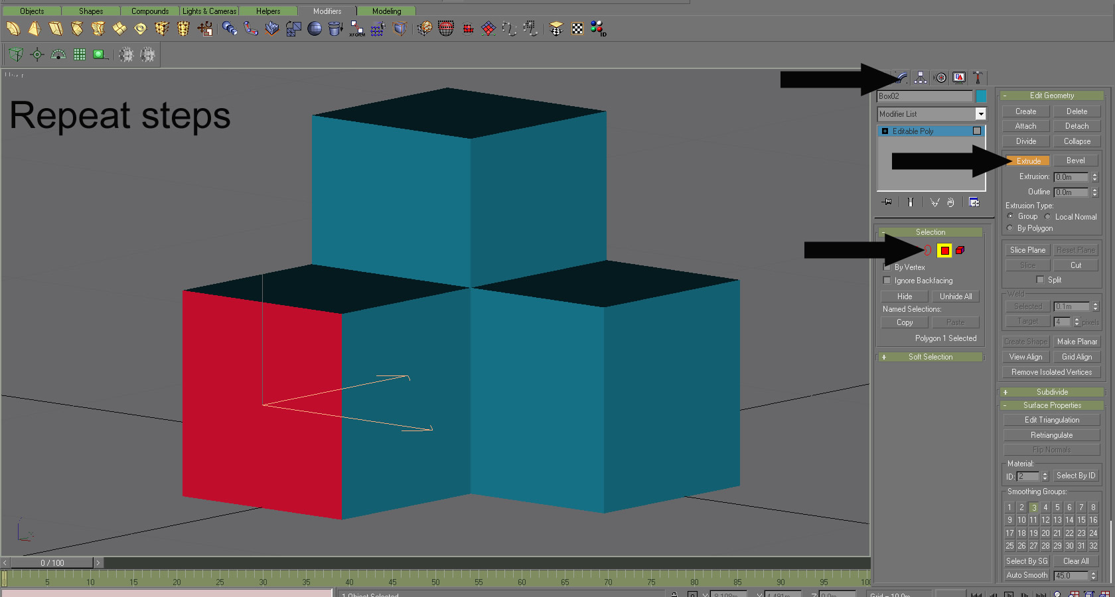This screenshot has height=597, width=1115.
Task: Click the Configure Modifier Sets icon
Action: pos(974,202)
